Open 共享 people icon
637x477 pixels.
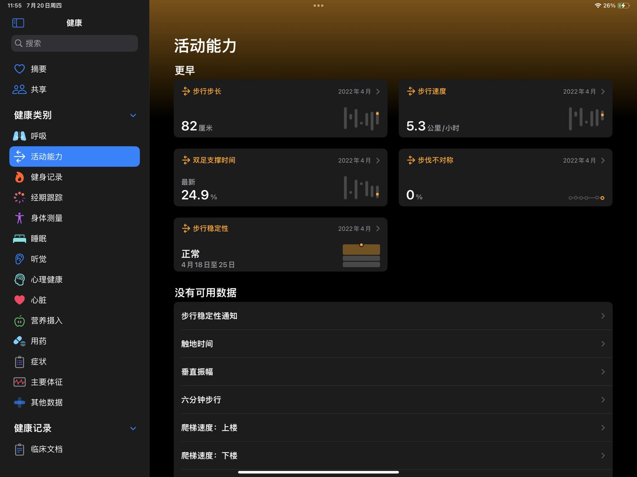click(x=19, y=89)
